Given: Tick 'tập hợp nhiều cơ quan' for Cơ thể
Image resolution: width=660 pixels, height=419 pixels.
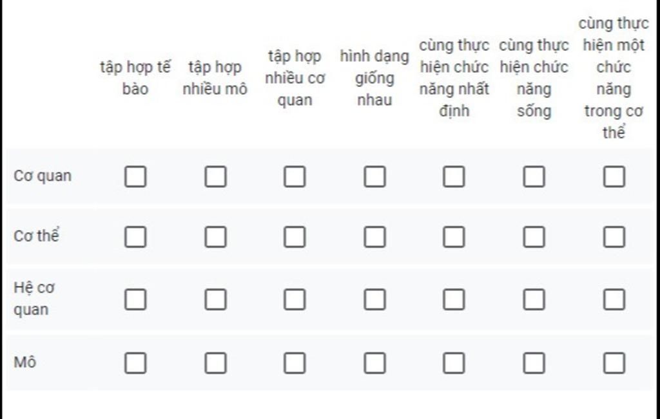Looking at the screenshot, I should (295, 237).
